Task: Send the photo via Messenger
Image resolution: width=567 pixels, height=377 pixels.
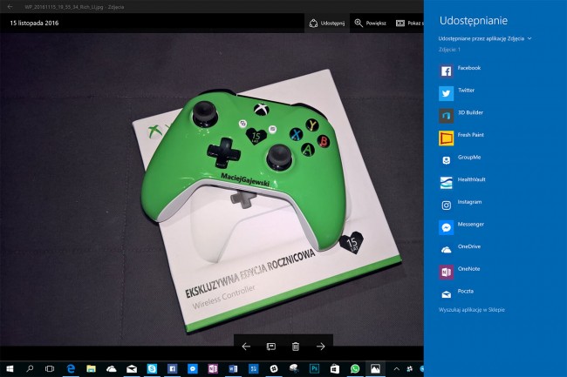Action: pos(461,227)
